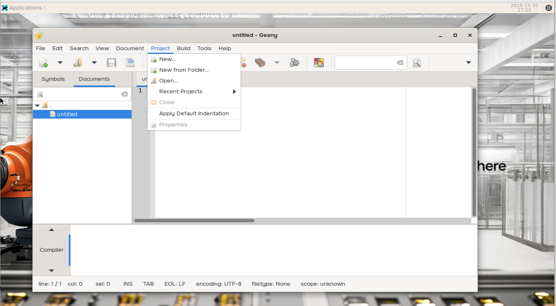Viewport: 556px width, 306px height.
Task: Expand the toolbar overflow arrow
Action: (x=468, y=63)
